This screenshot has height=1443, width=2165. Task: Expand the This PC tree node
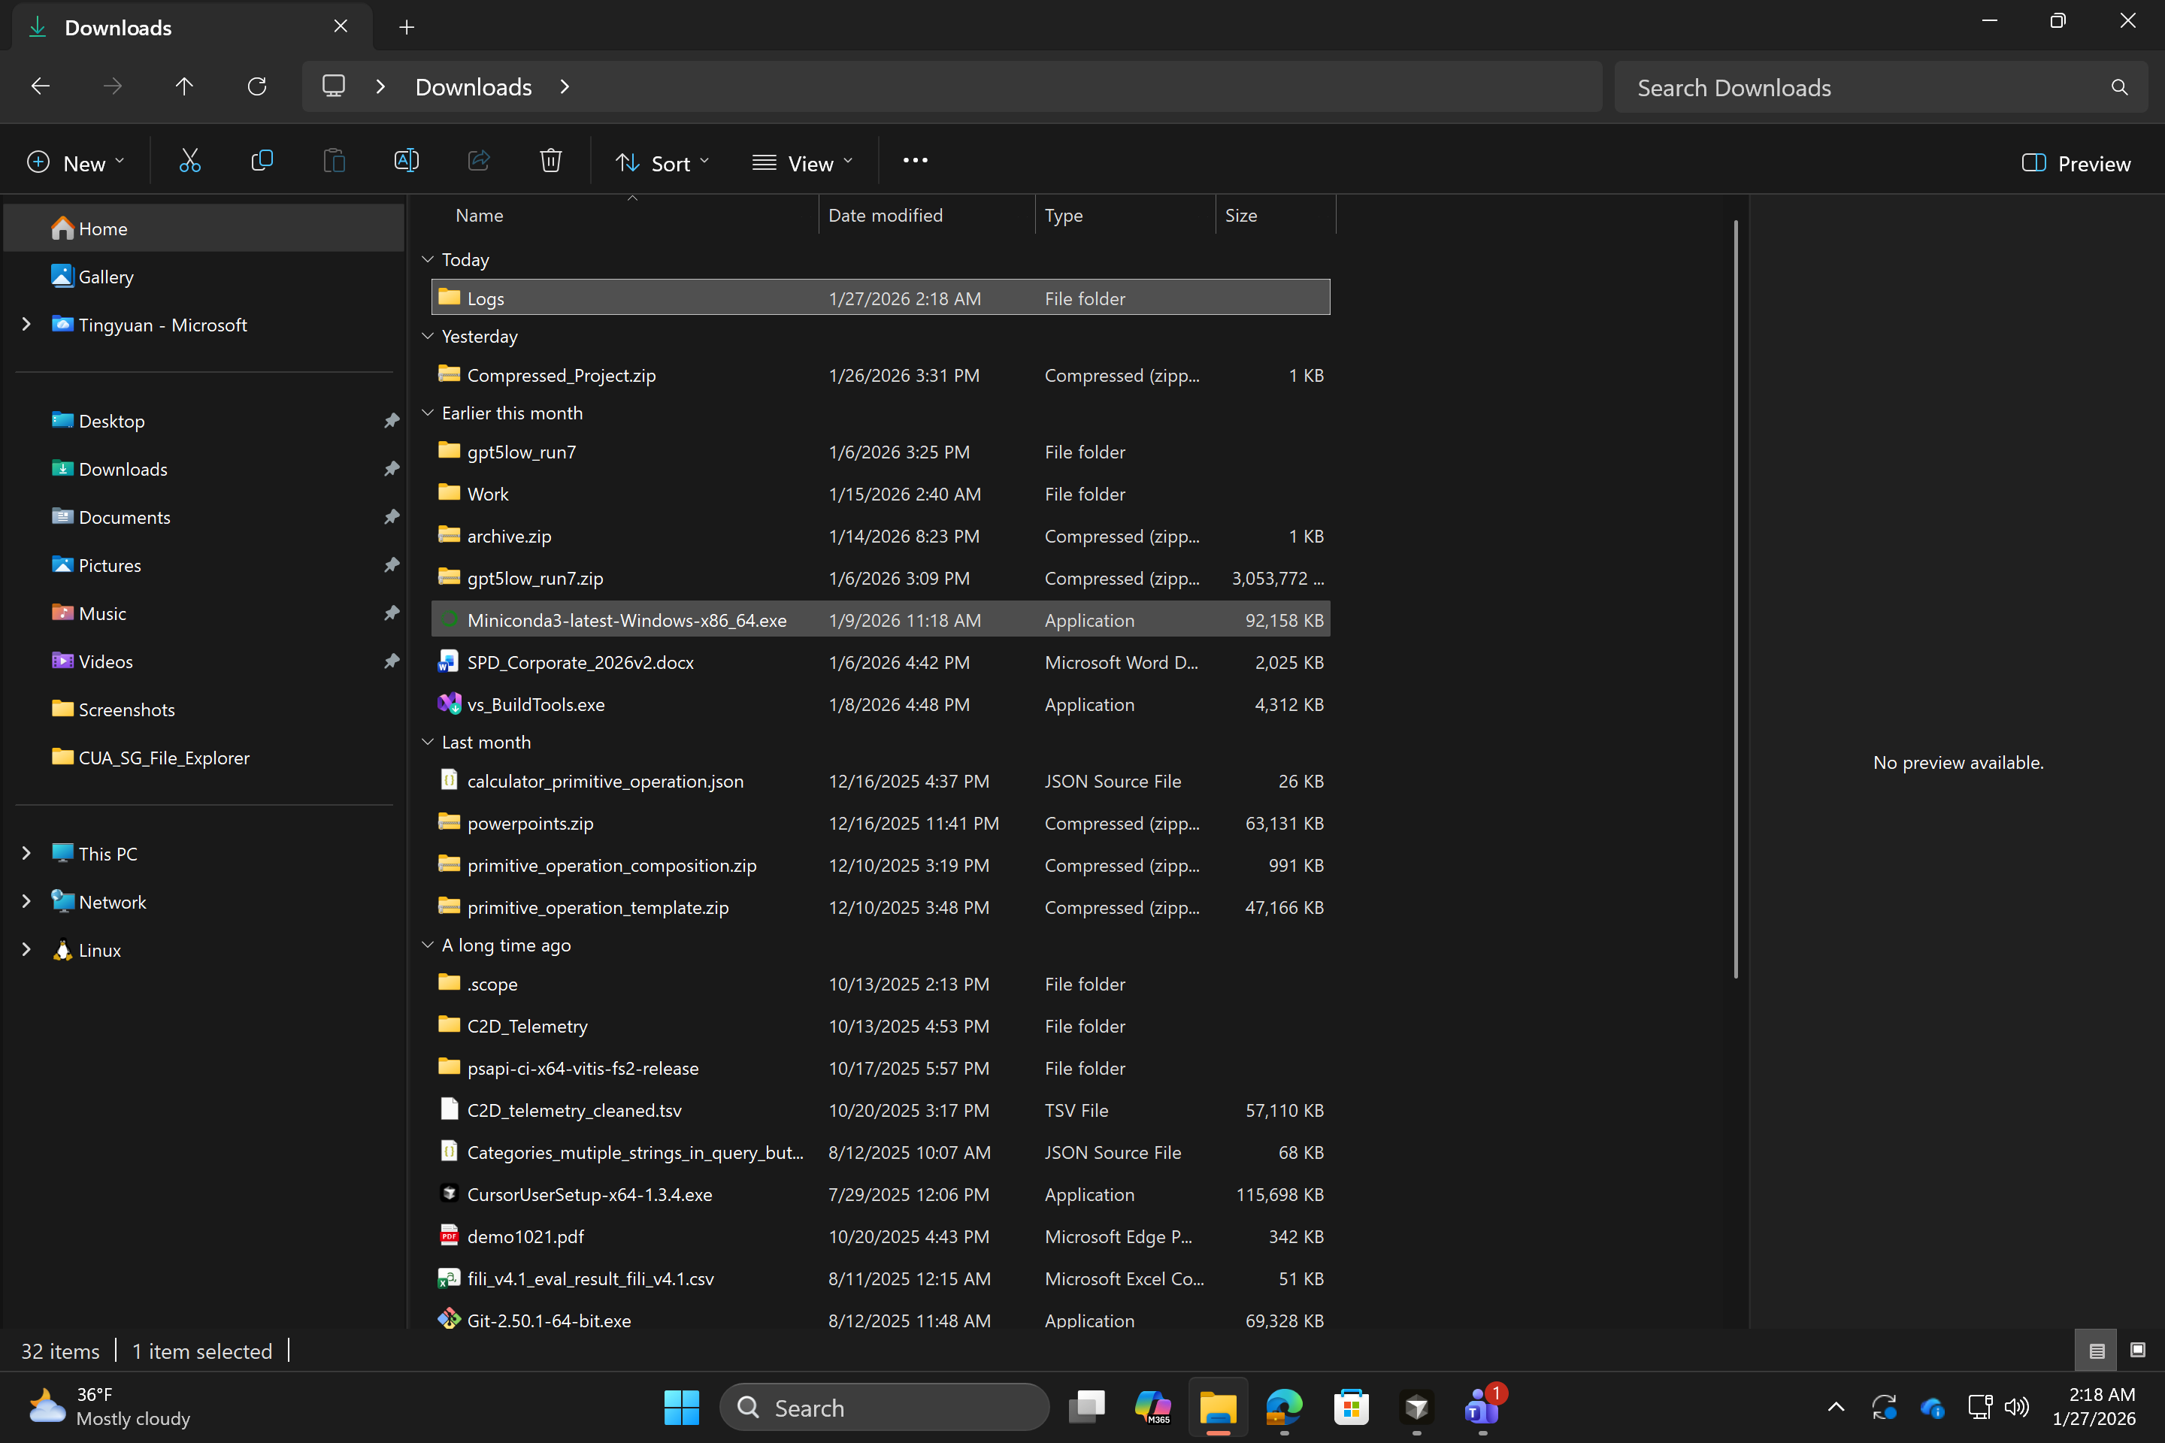27,853
